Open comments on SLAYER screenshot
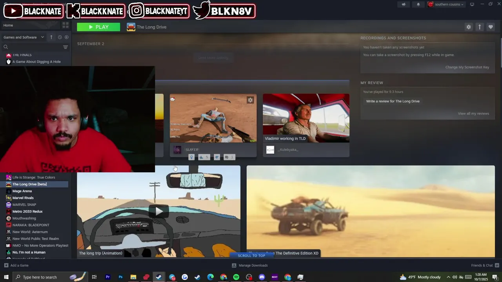This screenshot has width=502, height=282. [x=229, y=157]
